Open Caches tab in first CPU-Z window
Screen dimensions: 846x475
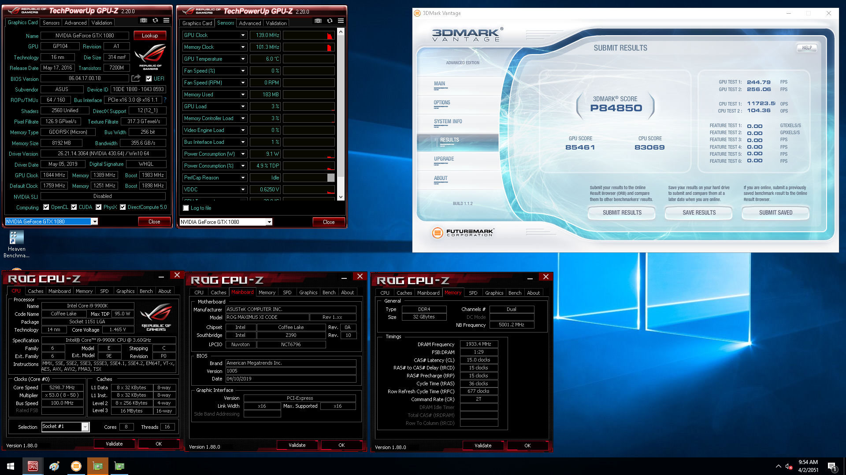click(36, 291)
